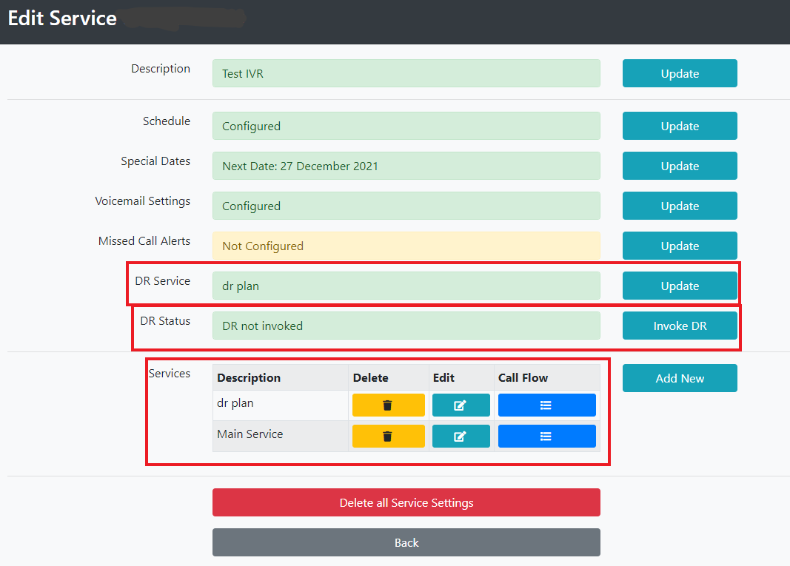Open Call Flow for dr plan

546,405
